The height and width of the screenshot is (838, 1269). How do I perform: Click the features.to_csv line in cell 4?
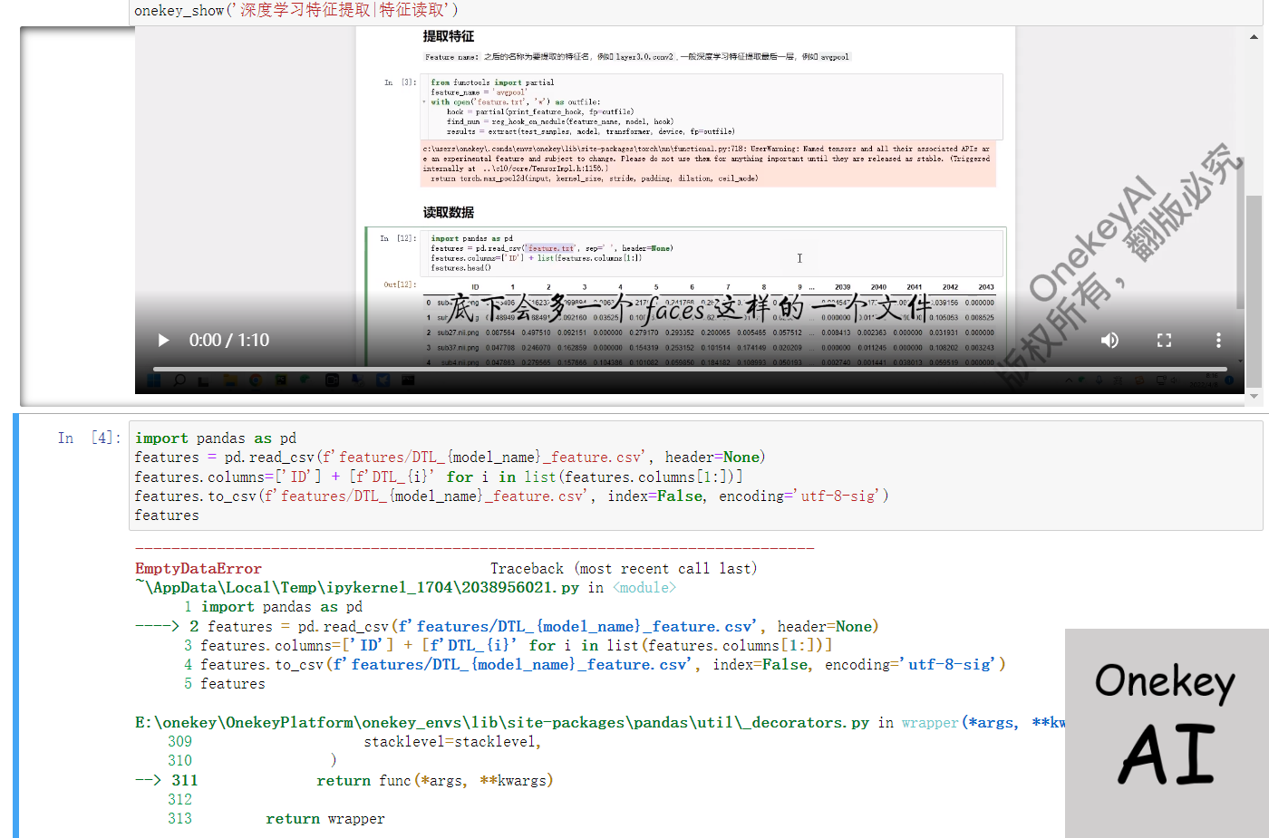tap(510, 496)
